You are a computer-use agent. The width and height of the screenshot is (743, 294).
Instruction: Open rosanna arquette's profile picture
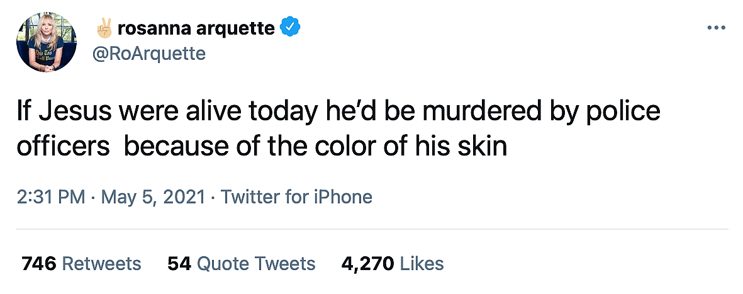(x=46, y=41)
